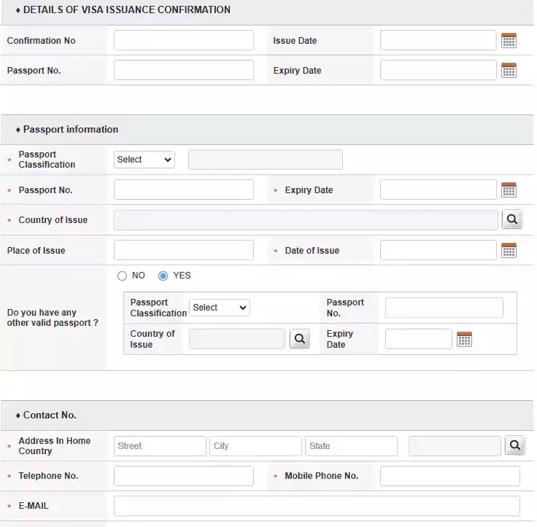Search Country of Issue for main passport
537x527 pixels.
pos(512,219)
